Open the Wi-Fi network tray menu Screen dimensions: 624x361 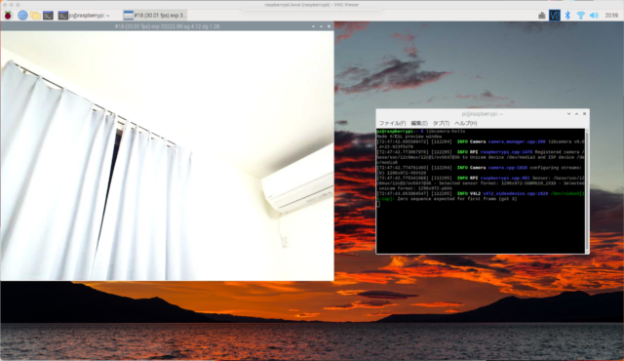[x=581, y=16]
